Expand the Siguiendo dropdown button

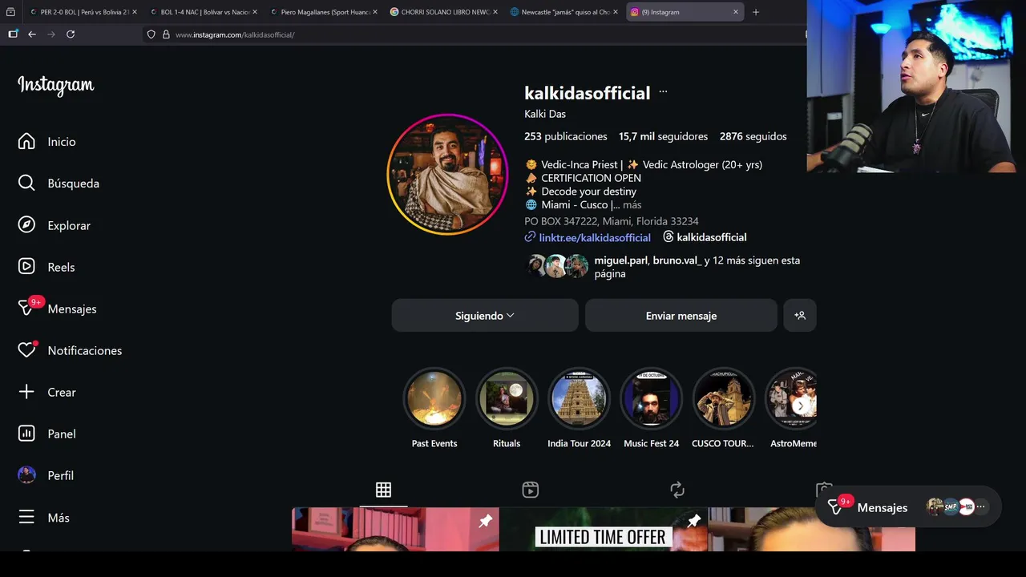click(x=485, y=316)
